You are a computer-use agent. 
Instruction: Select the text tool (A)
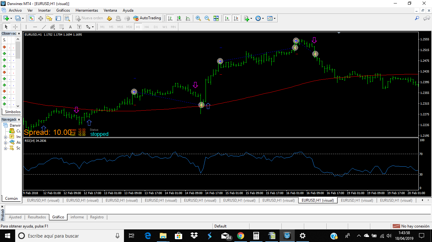[71, 27]
